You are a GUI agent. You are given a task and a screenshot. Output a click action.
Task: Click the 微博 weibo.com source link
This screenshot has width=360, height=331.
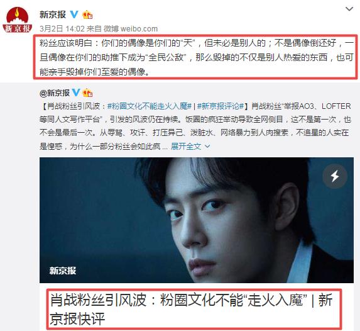pyautogui.click(x=131, y=29)
